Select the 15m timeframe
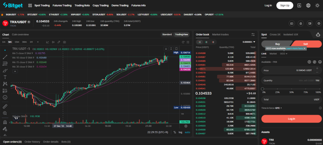This screenshot has width=323, height=145. [x=17, y=42]
